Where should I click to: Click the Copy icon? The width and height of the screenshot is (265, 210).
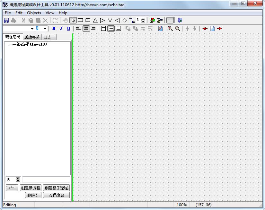31,20
